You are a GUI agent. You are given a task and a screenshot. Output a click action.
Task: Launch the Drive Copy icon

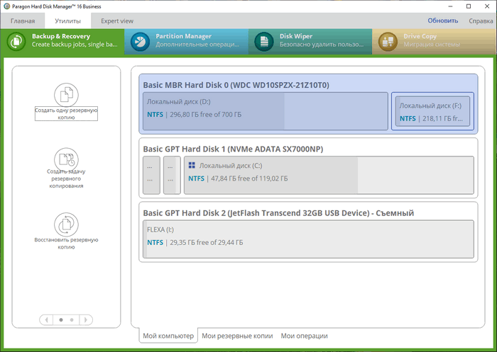tap(388, 41)
